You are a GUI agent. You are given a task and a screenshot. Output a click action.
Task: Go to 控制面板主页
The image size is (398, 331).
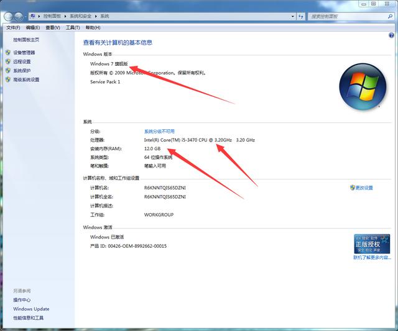pyautogui.click(x=26, y=40)
